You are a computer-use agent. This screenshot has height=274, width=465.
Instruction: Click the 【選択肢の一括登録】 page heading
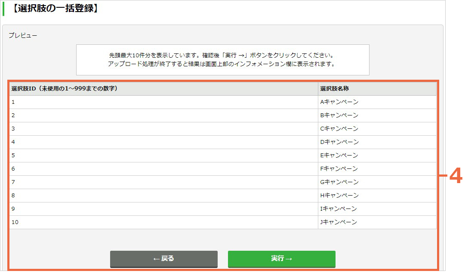(55, 8)
